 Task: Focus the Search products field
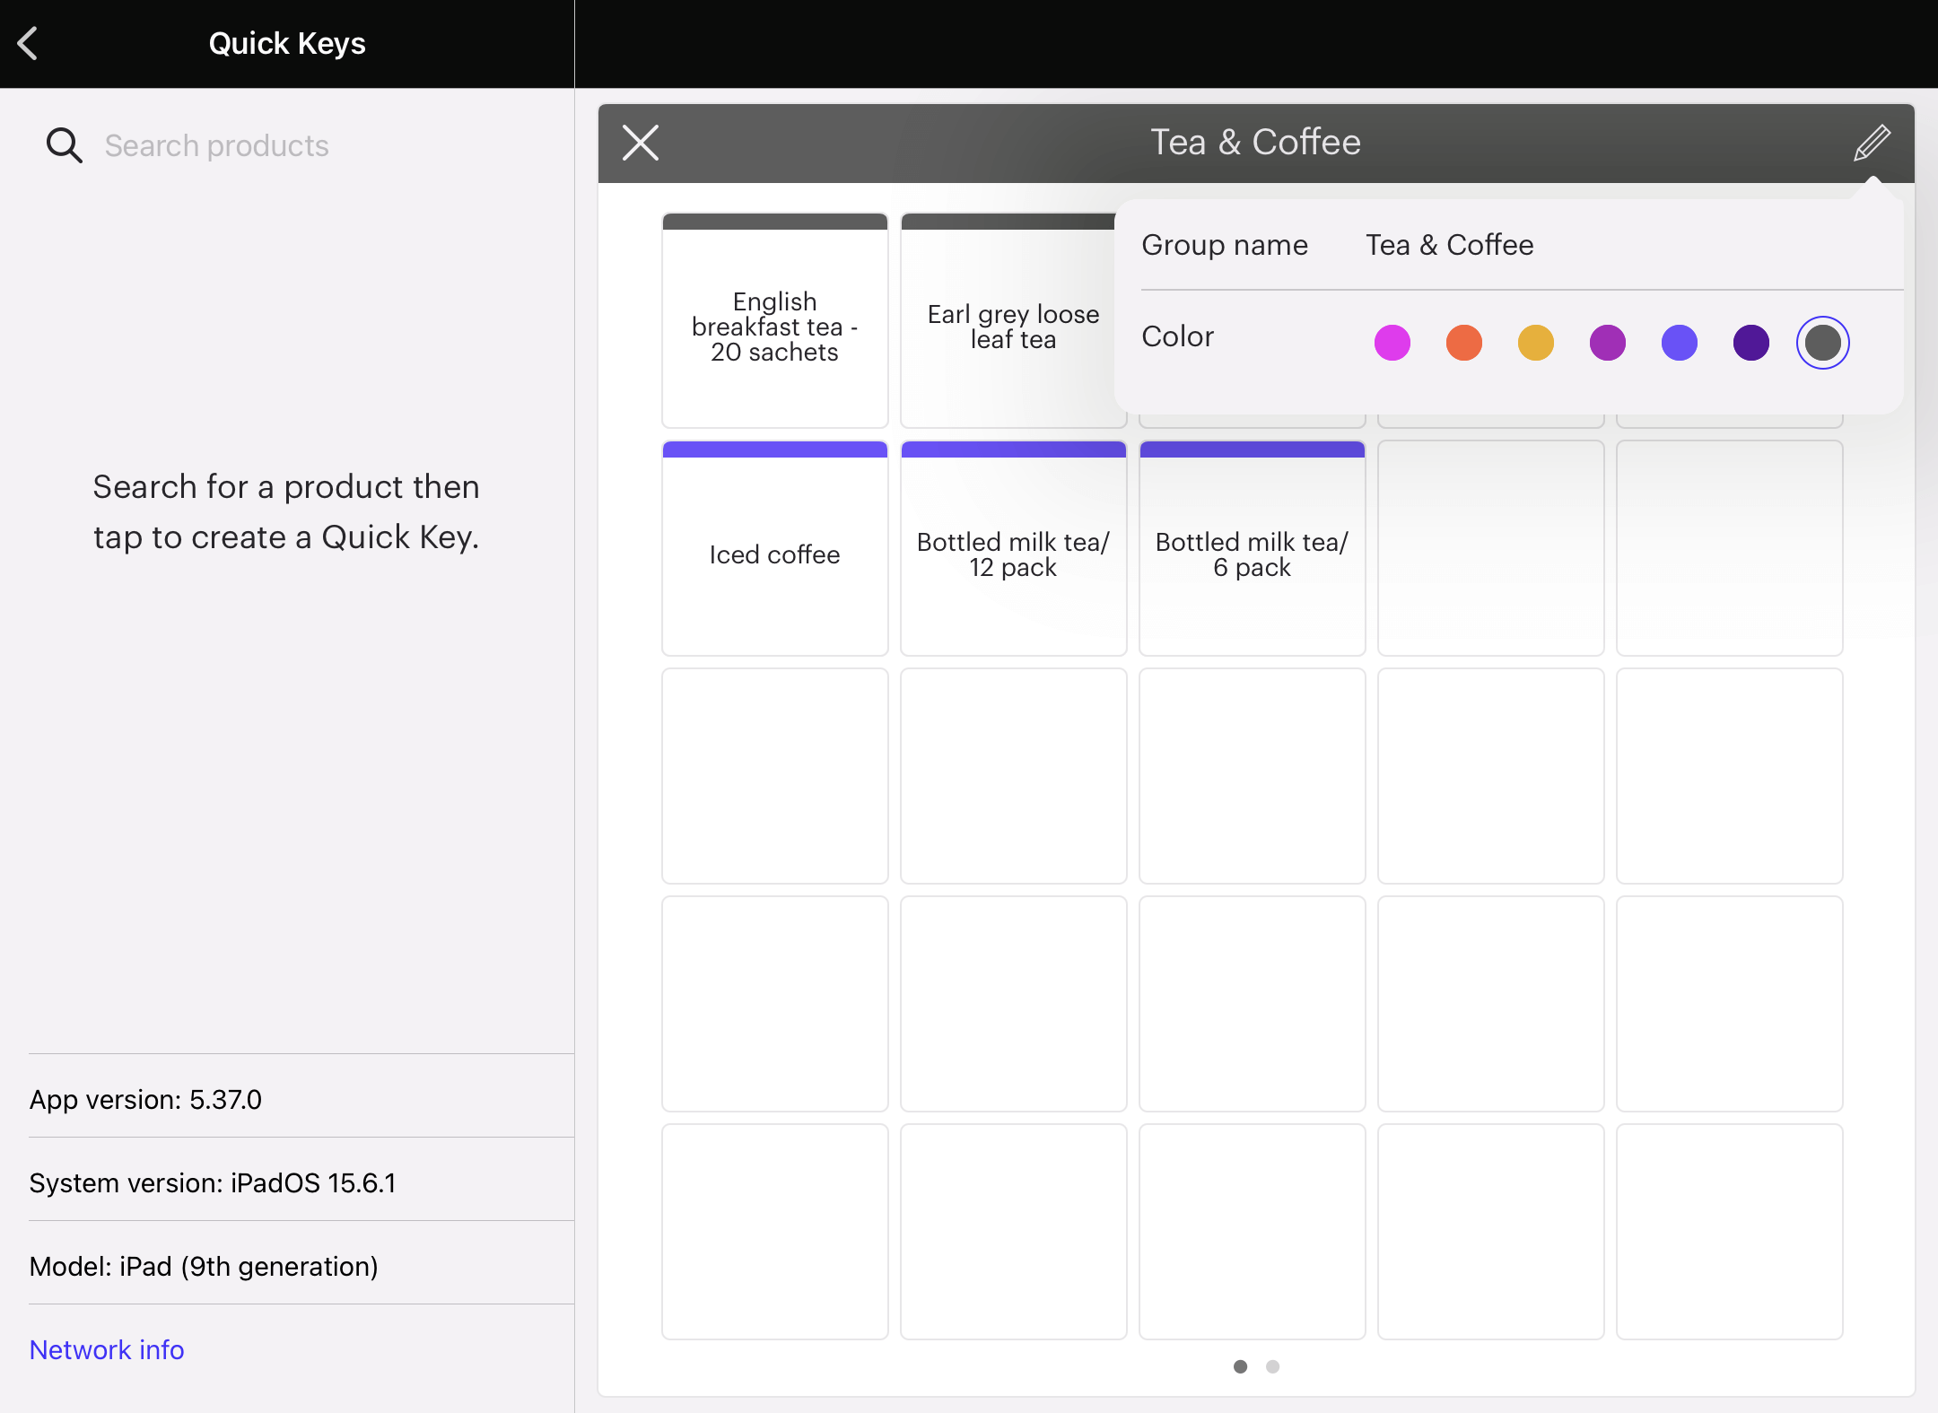tap(269, 145)
